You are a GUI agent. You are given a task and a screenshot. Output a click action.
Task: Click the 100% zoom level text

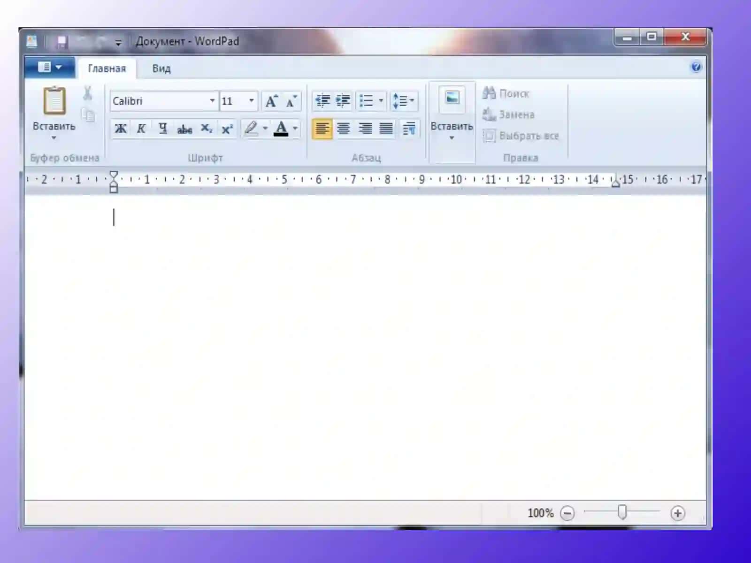[541, 513]
